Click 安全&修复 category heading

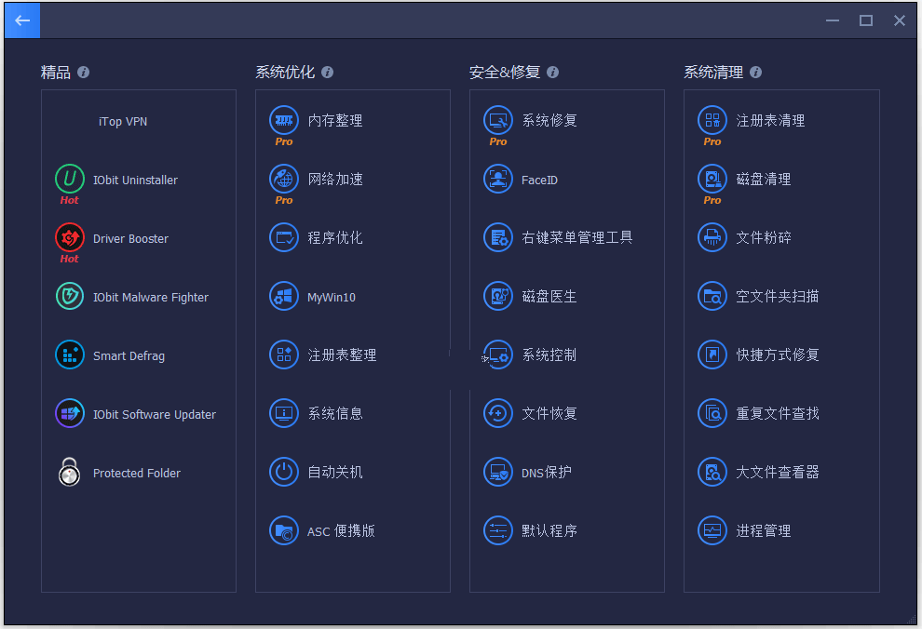505,73
